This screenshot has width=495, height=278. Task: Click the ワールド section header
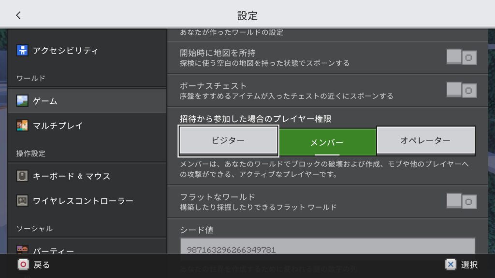(x=30, y=78)
